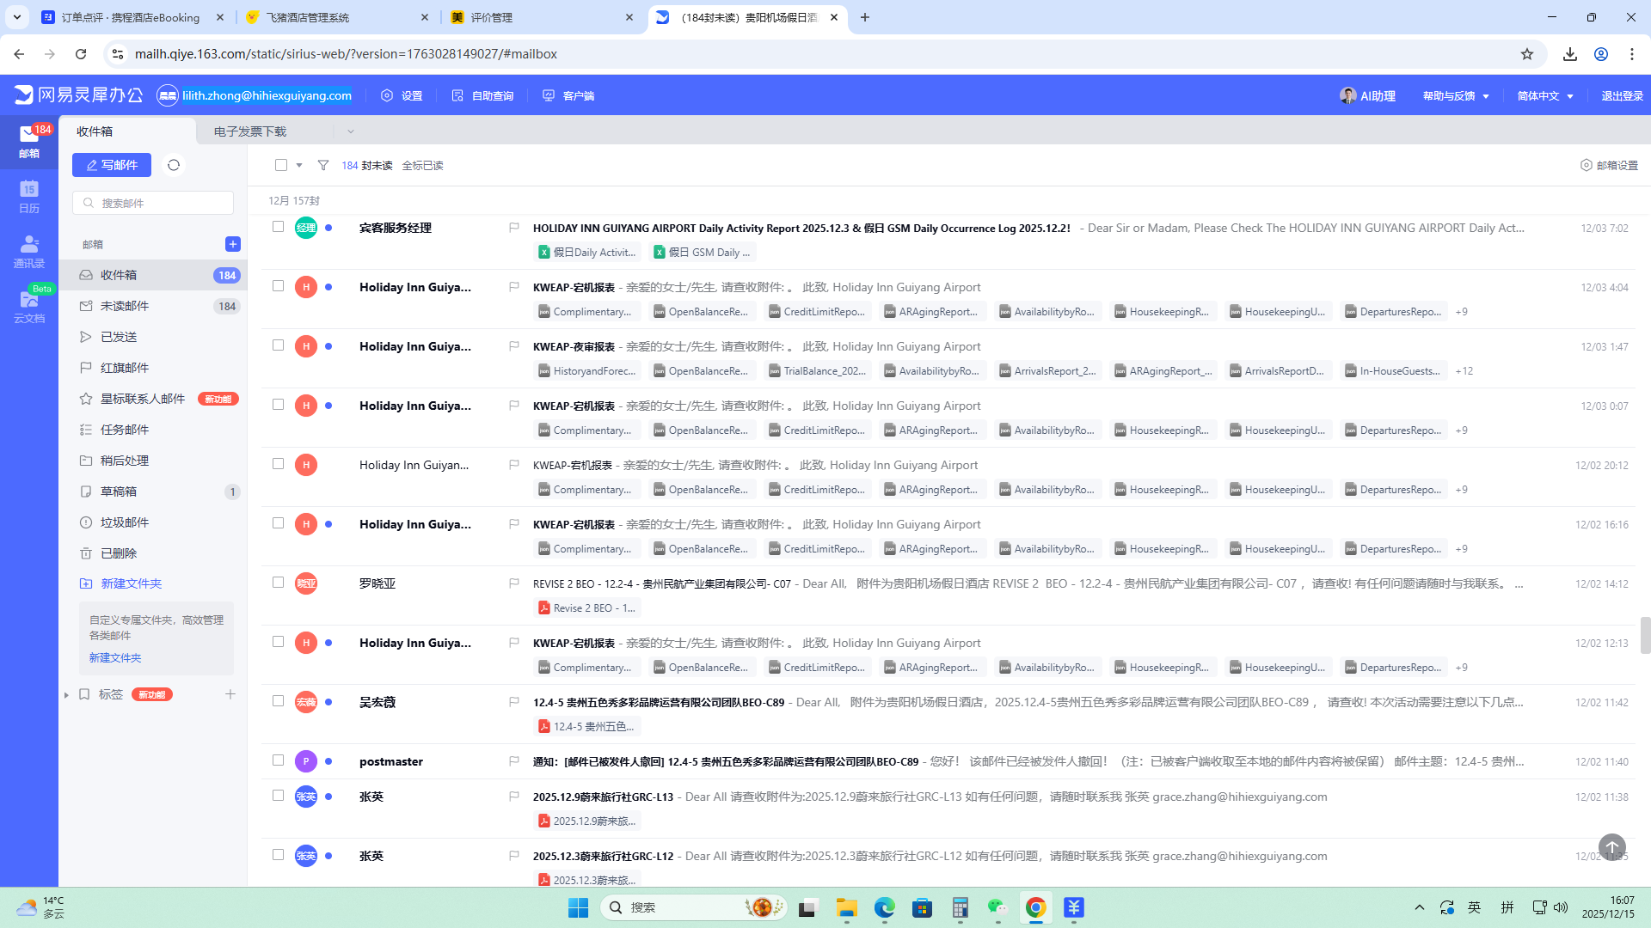Click the blue plus icon next to 邮箱

tap(232, 244)
